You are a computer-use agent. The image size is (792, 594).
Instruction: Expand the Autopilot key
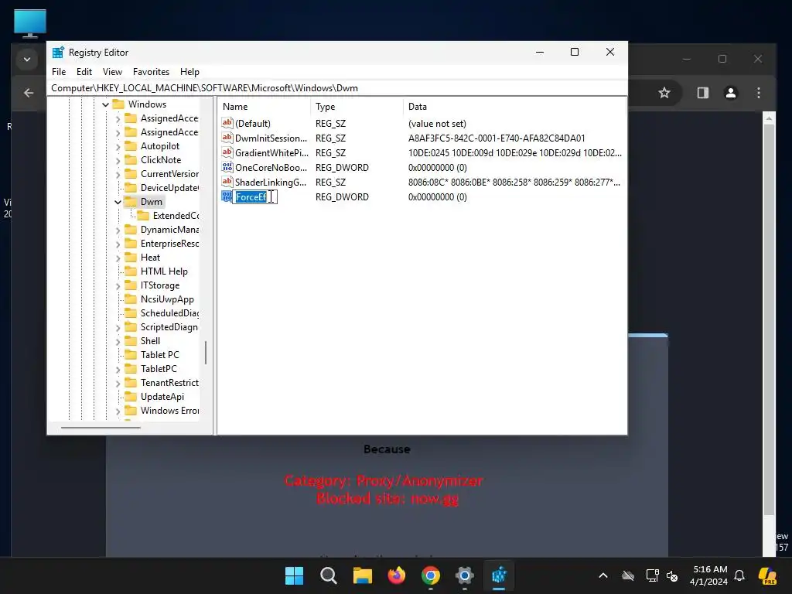pos(118,146)
